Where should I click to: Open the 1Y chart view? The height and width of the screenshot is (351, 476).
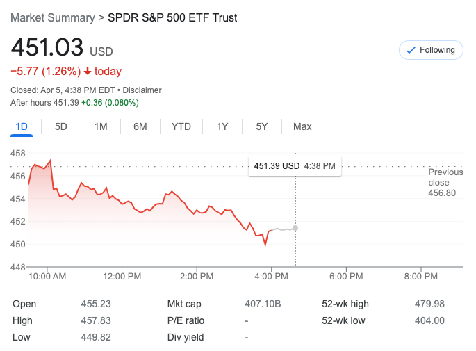pyautogui.click(x=222, y=126)
